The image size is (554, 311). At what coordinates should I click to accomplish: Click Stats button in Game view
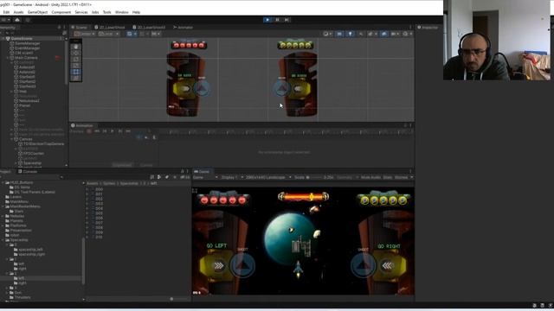(388, 177)
